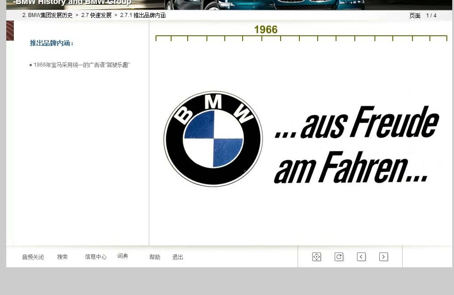Click the 1966年宝马采用统一的广告语 bullet text

pos(80,65)
